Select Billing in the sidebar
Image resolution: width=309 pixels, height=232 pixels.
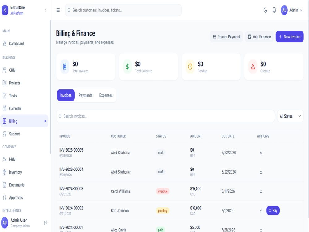(24, 121)
